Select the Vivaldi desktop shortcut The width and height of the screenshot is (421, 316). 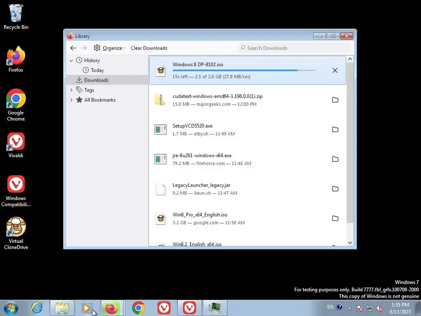tap(16, 145)
